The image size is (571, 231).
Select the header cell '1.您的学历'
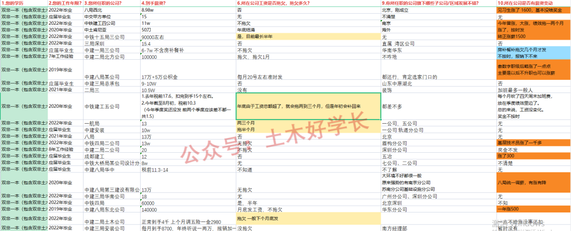tap(24, 3)
